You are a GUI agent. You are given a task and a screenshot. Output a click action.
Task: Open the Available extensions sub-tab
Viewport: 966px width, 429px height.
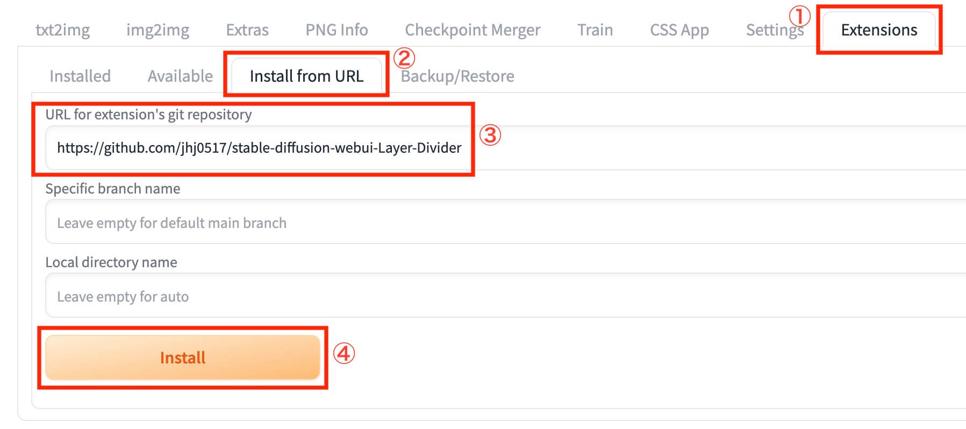pos(180,76)
